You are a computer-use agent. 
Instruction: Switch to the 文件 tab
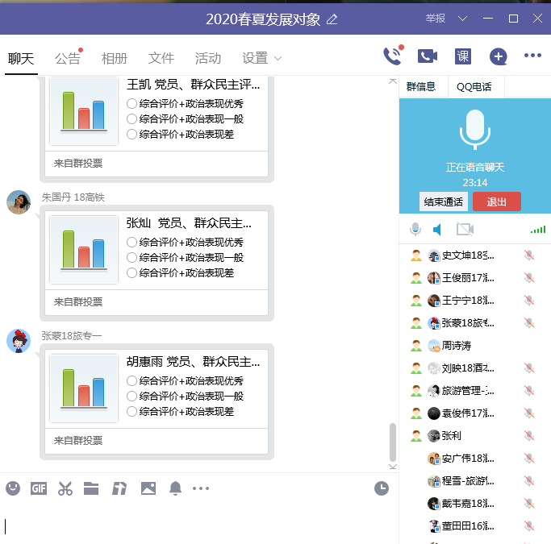tap(161, 58)
